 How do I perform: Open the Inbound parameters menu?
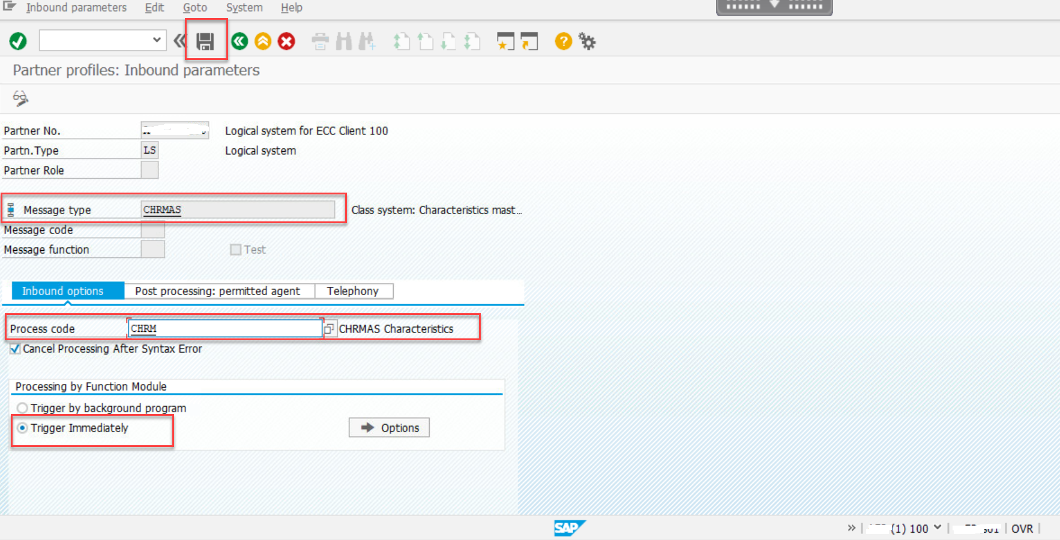76,8
